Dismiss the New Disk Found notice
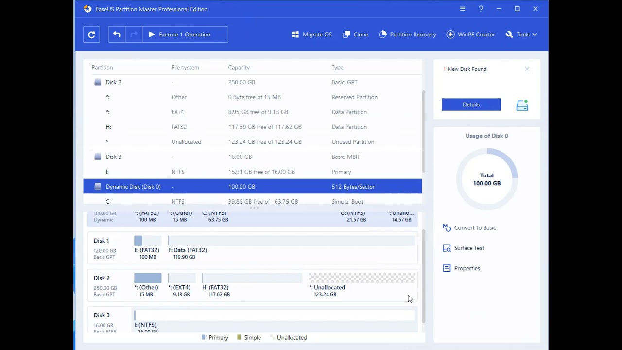 (527, 69)
